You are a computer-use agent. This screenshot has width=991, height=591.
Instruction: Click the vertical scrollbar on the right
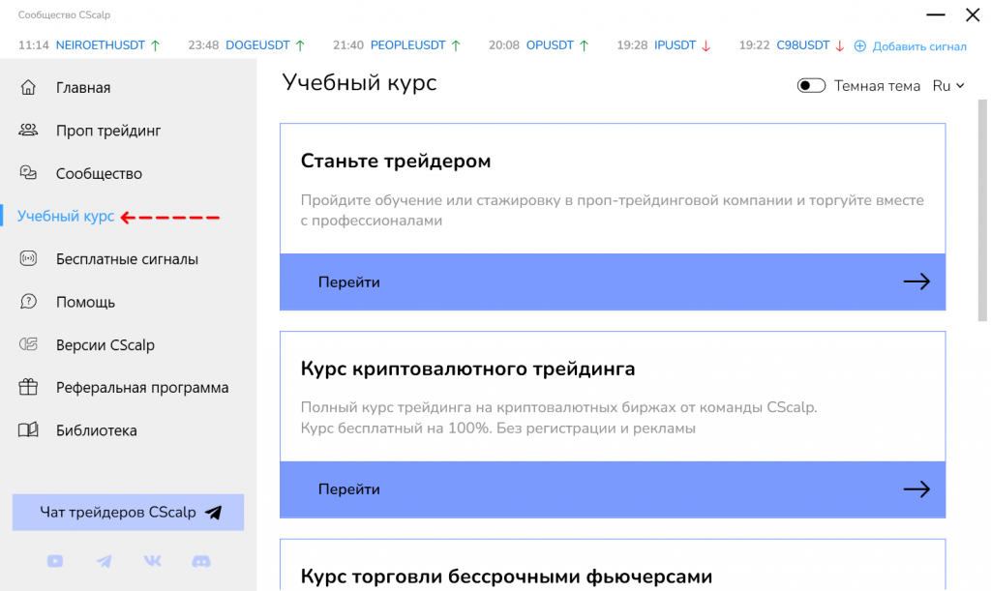[981, 210]
